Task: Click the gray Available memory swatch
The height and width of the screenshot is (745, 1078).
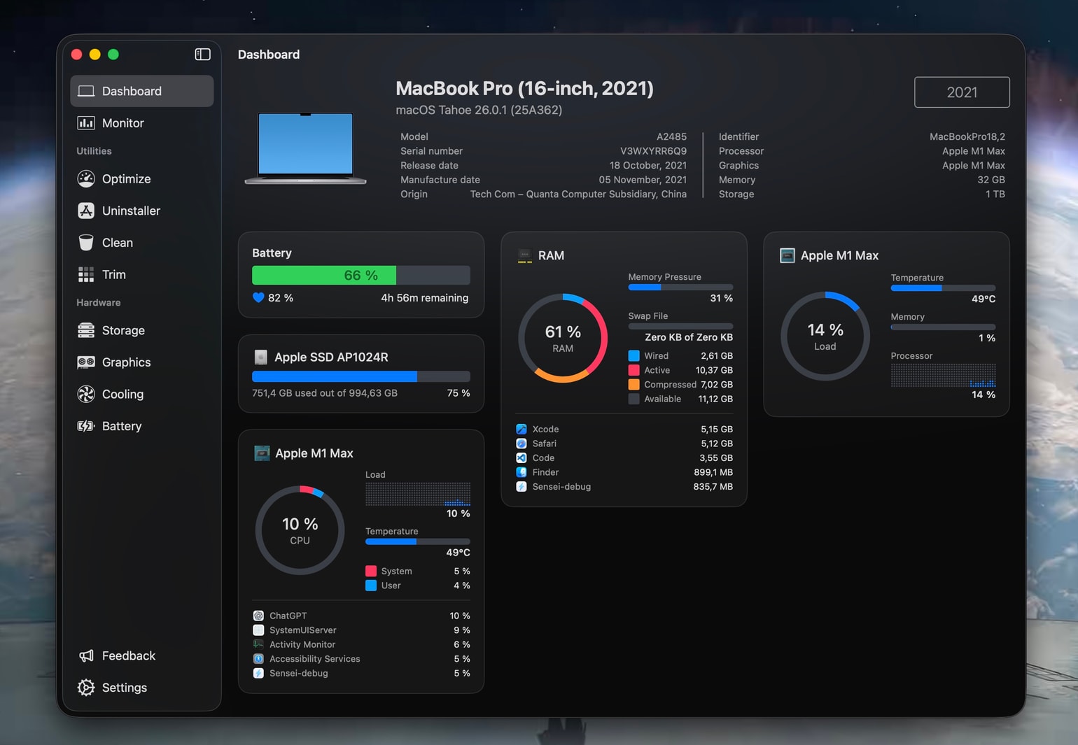Action: click(x=633, y=399)
